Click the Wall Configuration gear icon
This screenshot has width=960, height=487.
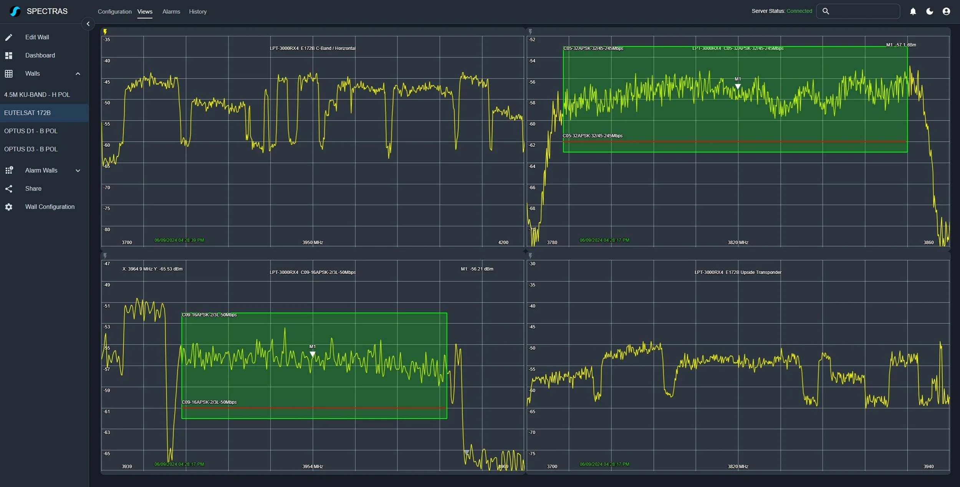click(x=9, y=207)
